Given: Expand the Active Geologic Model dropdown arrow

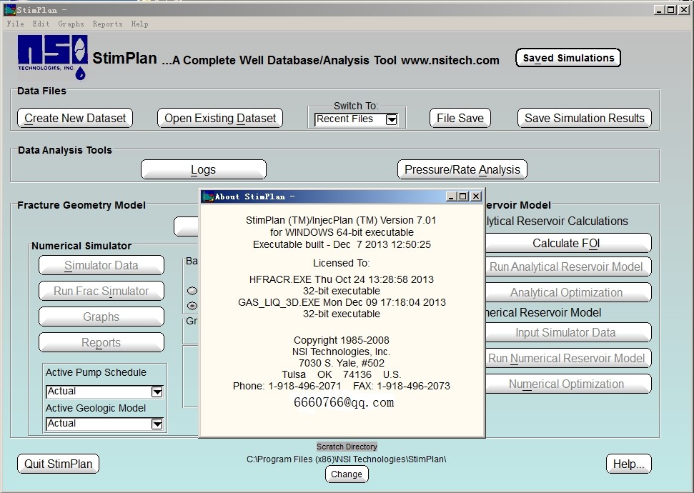Looking at the screenshot, I should (157, 424).
